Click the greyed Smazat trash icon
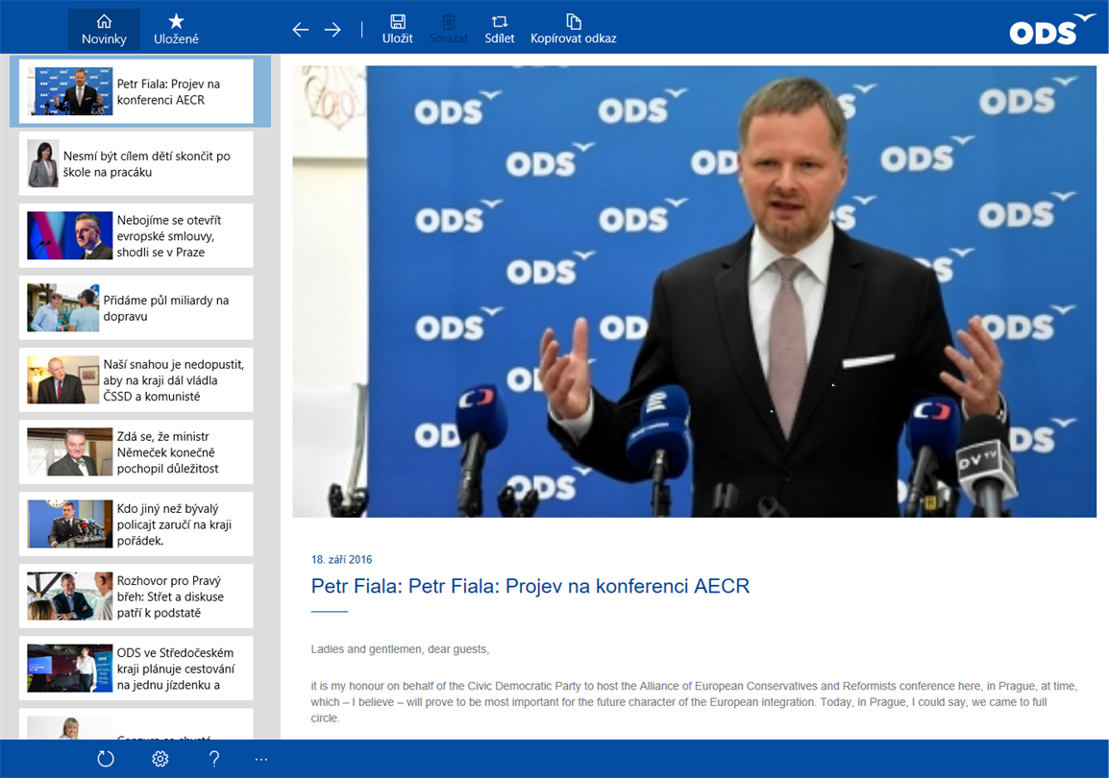Viewport: 1109px width, 778px height. pyautogui.click(x=449, y=30)
